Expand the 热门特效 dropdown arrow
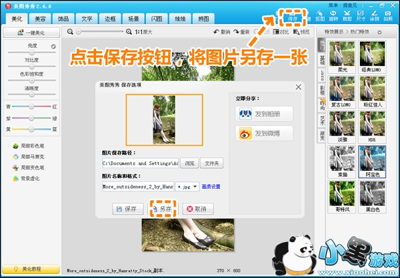Screen dimensions: 400x278 [x=379, y=32]
